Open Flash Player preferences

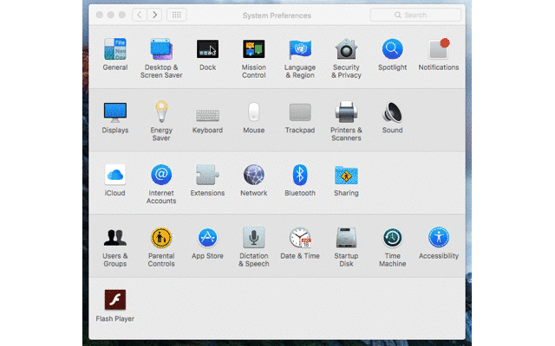pyautogui.click(x=115, y=300)
